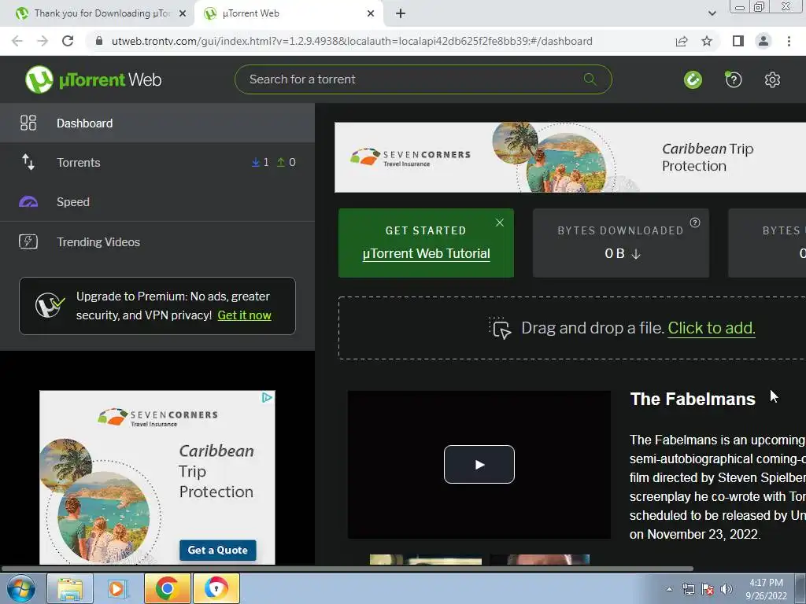This screenshot has height=604, width=806.
Task: Open the help question mark icon
Action: 734,79
